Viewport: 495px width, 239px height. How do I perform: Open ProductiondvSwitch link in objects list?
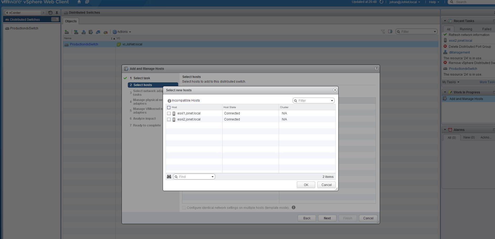pos(84,44)
